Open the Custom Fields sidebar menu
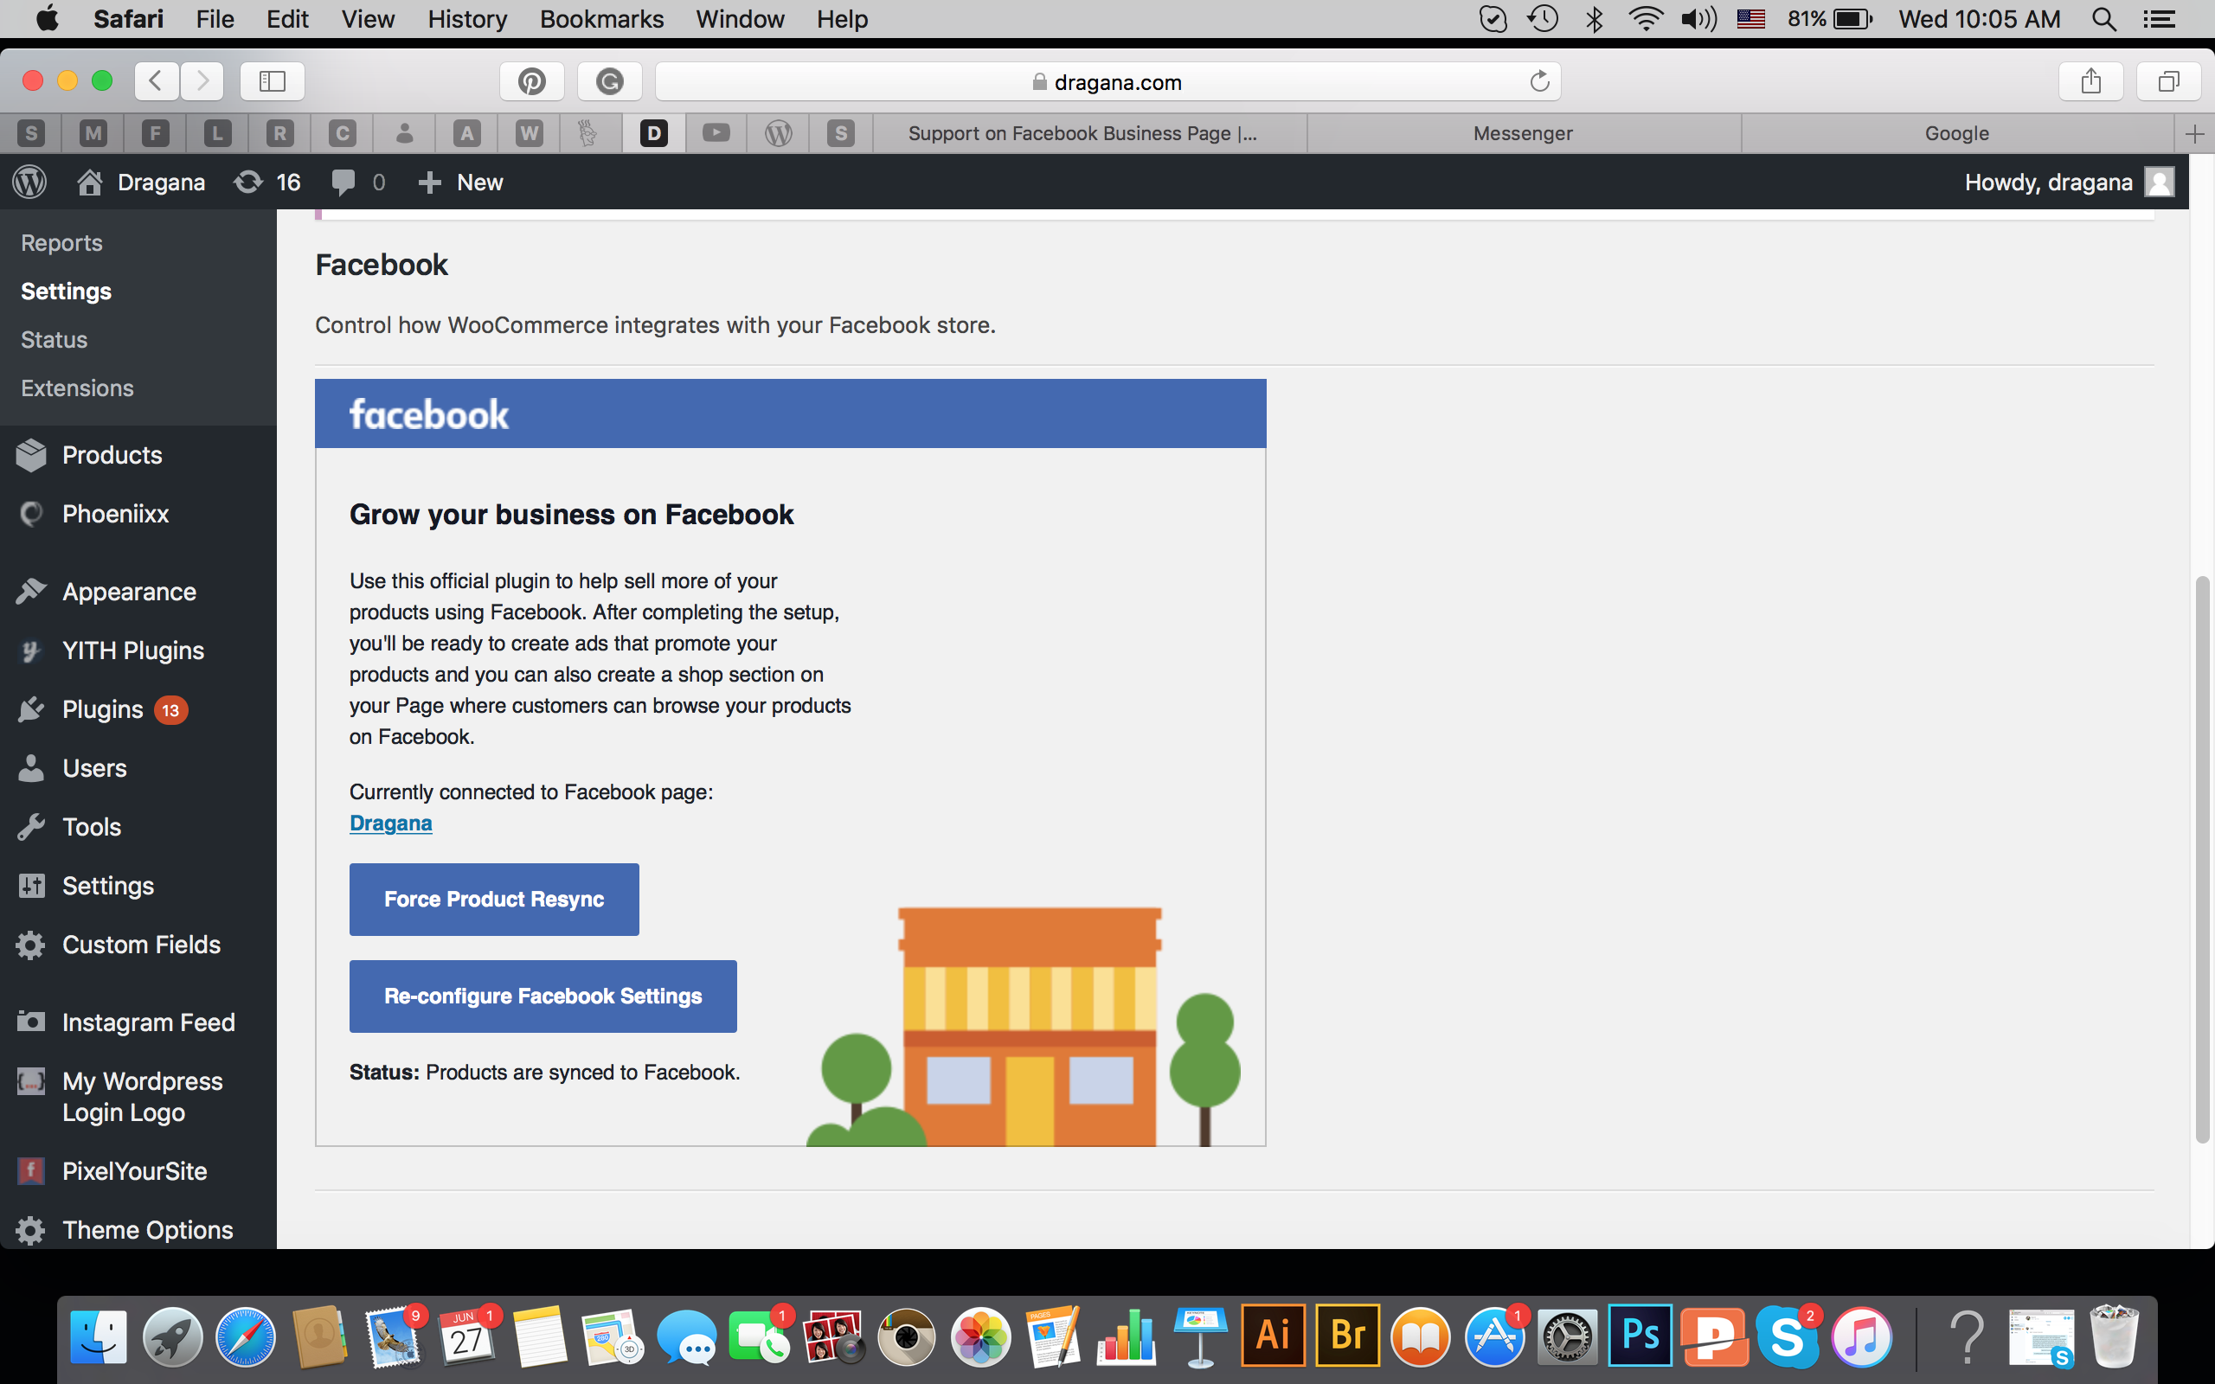This screenshot has height=1384, width=2215. coord(141,945)
